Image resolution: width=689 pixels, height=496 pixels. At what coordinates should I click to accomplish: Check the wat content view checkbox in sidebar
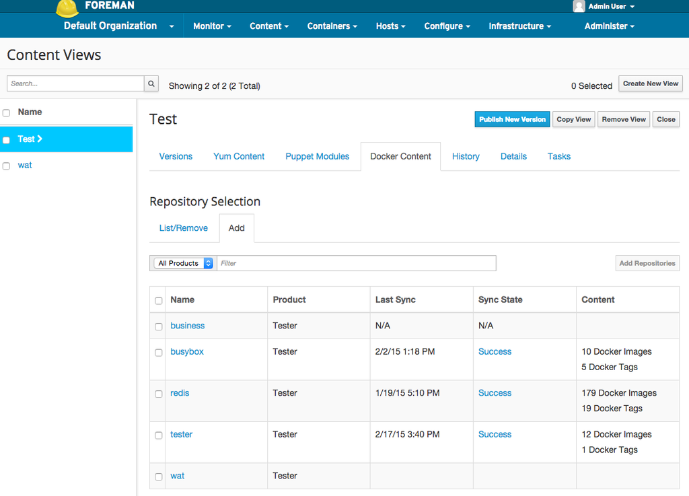[6, 166]
